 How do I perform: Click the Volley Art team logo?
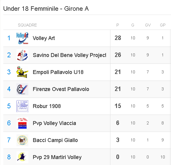click(x=22, y=38)
